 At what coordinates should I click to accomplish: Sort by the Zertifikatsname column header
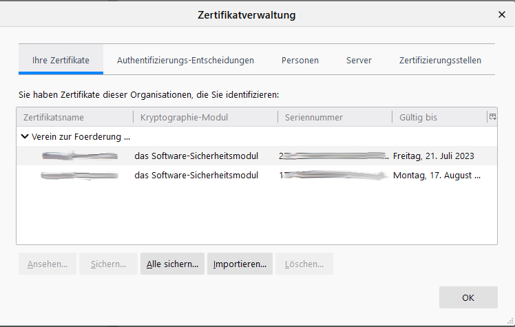[74, 118]
